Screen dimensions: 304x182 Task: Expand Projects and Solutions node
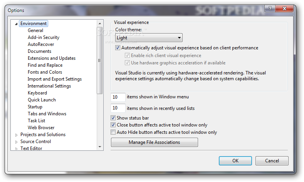pos(16,135)
